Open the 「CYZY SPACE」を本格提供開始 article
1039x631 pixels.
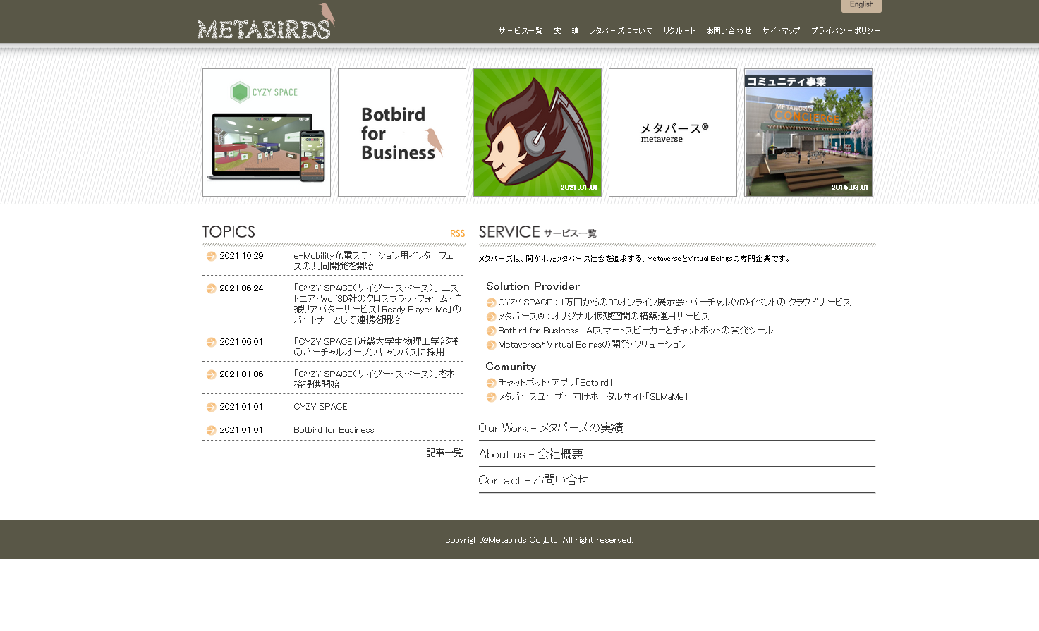(374, 379)
